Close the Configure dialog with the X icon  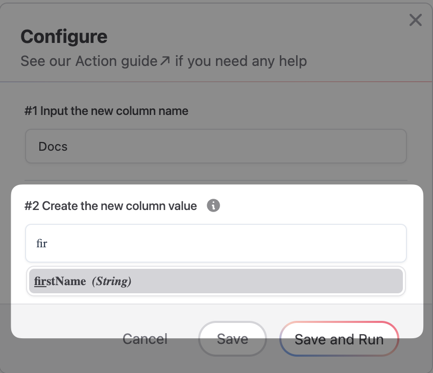(x=415, y=20)
